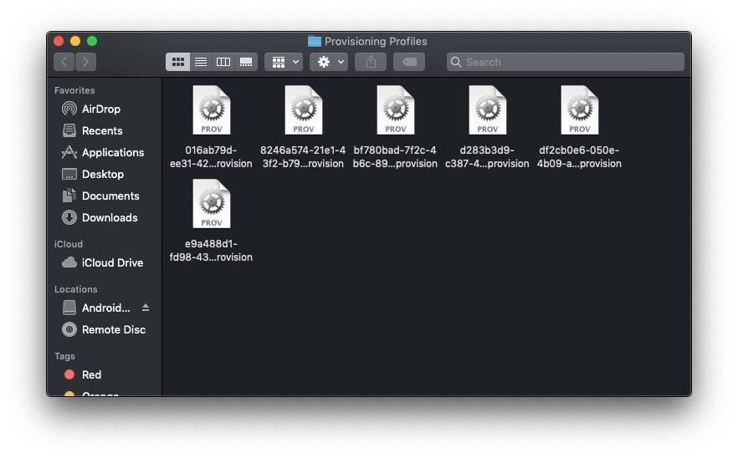Click the Provisioning Profiles folder icon in title bar
Screen dimensions: 738x458
[315, 42]
